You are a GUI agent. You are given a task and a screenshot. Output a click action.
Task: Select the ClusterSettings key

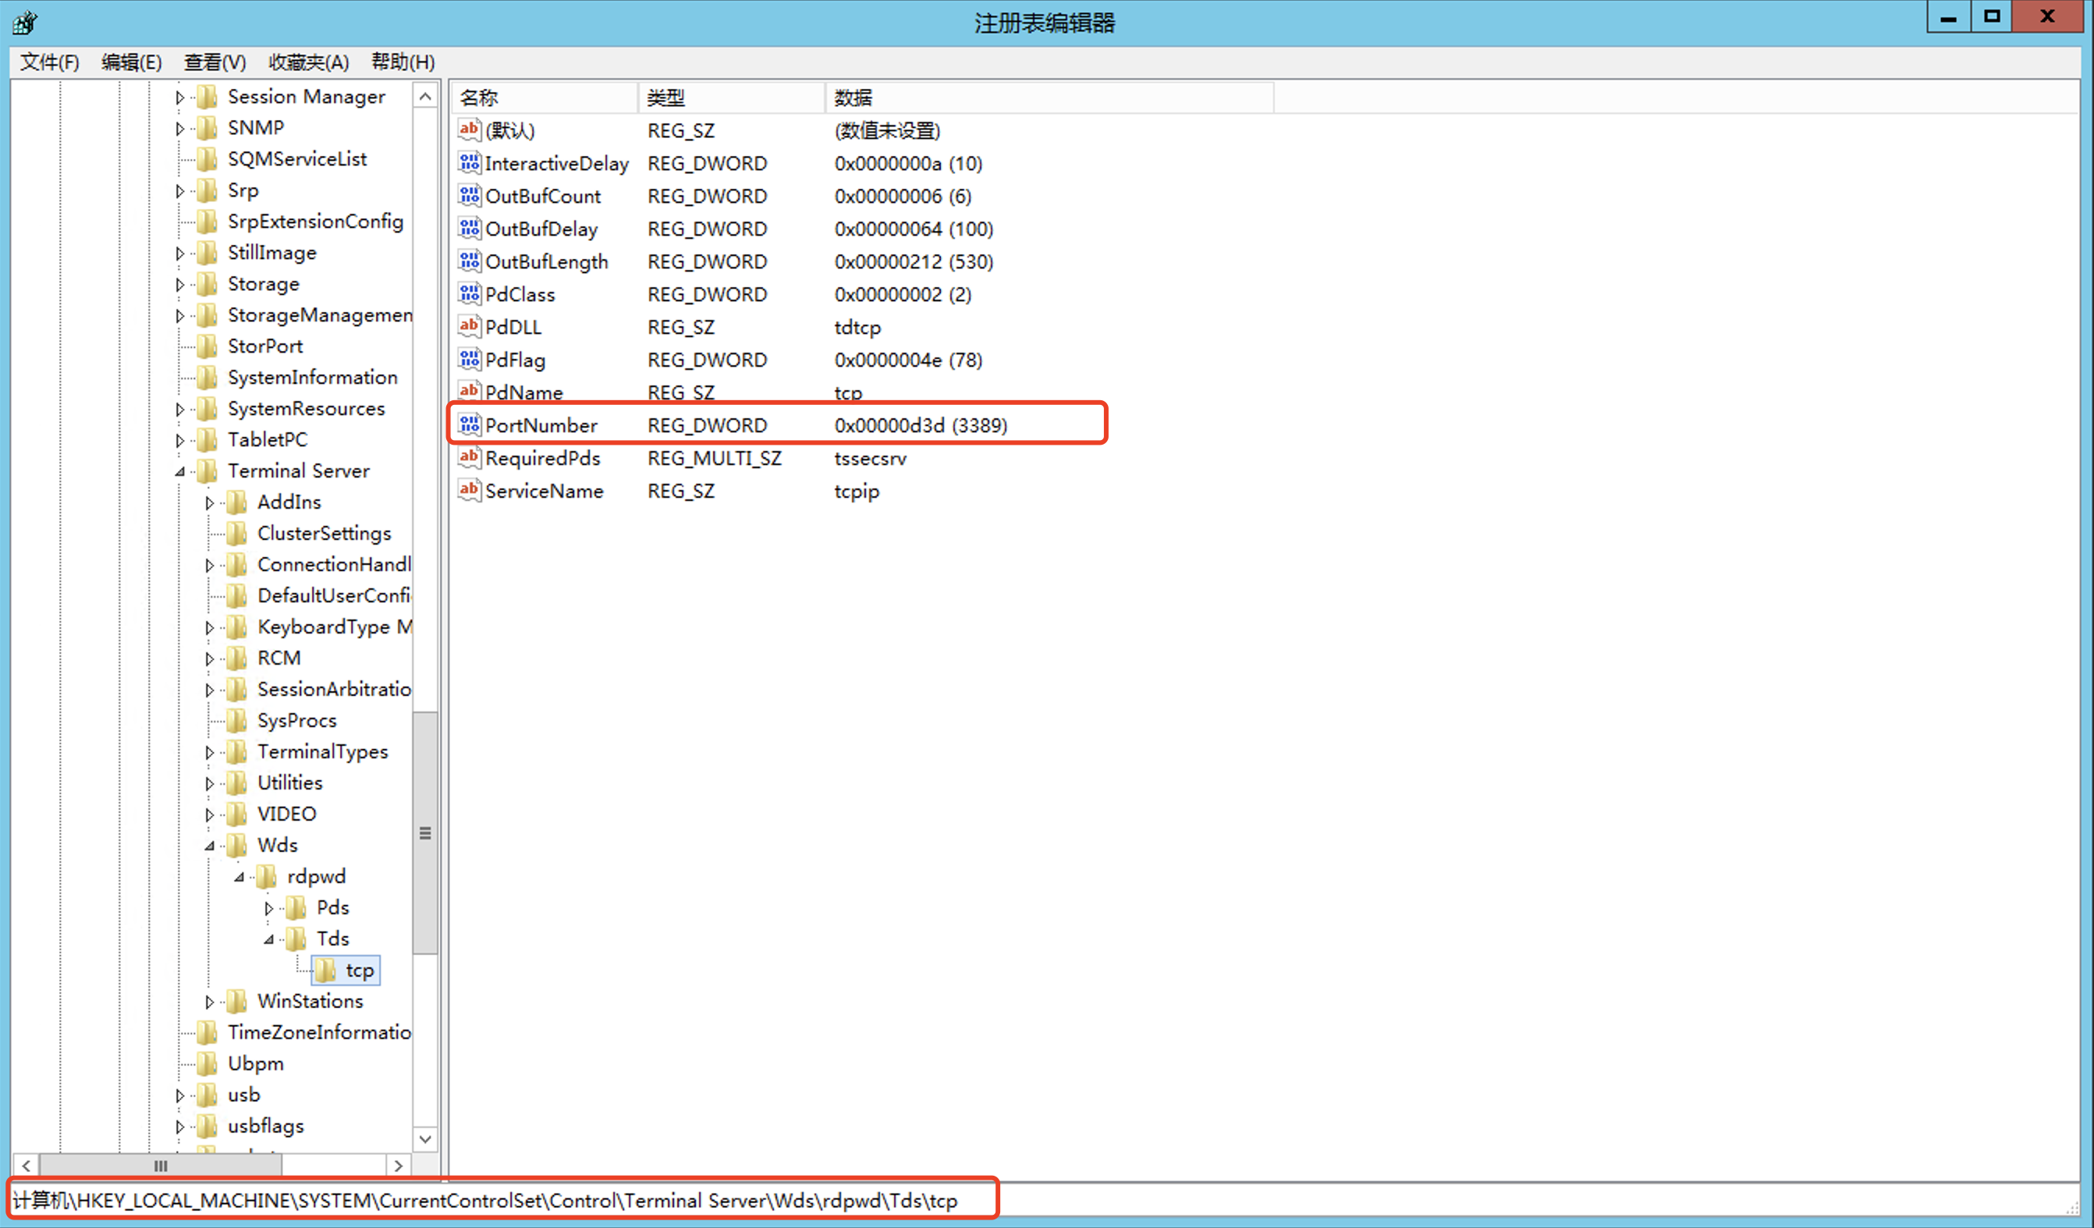(x=324, y=534)
